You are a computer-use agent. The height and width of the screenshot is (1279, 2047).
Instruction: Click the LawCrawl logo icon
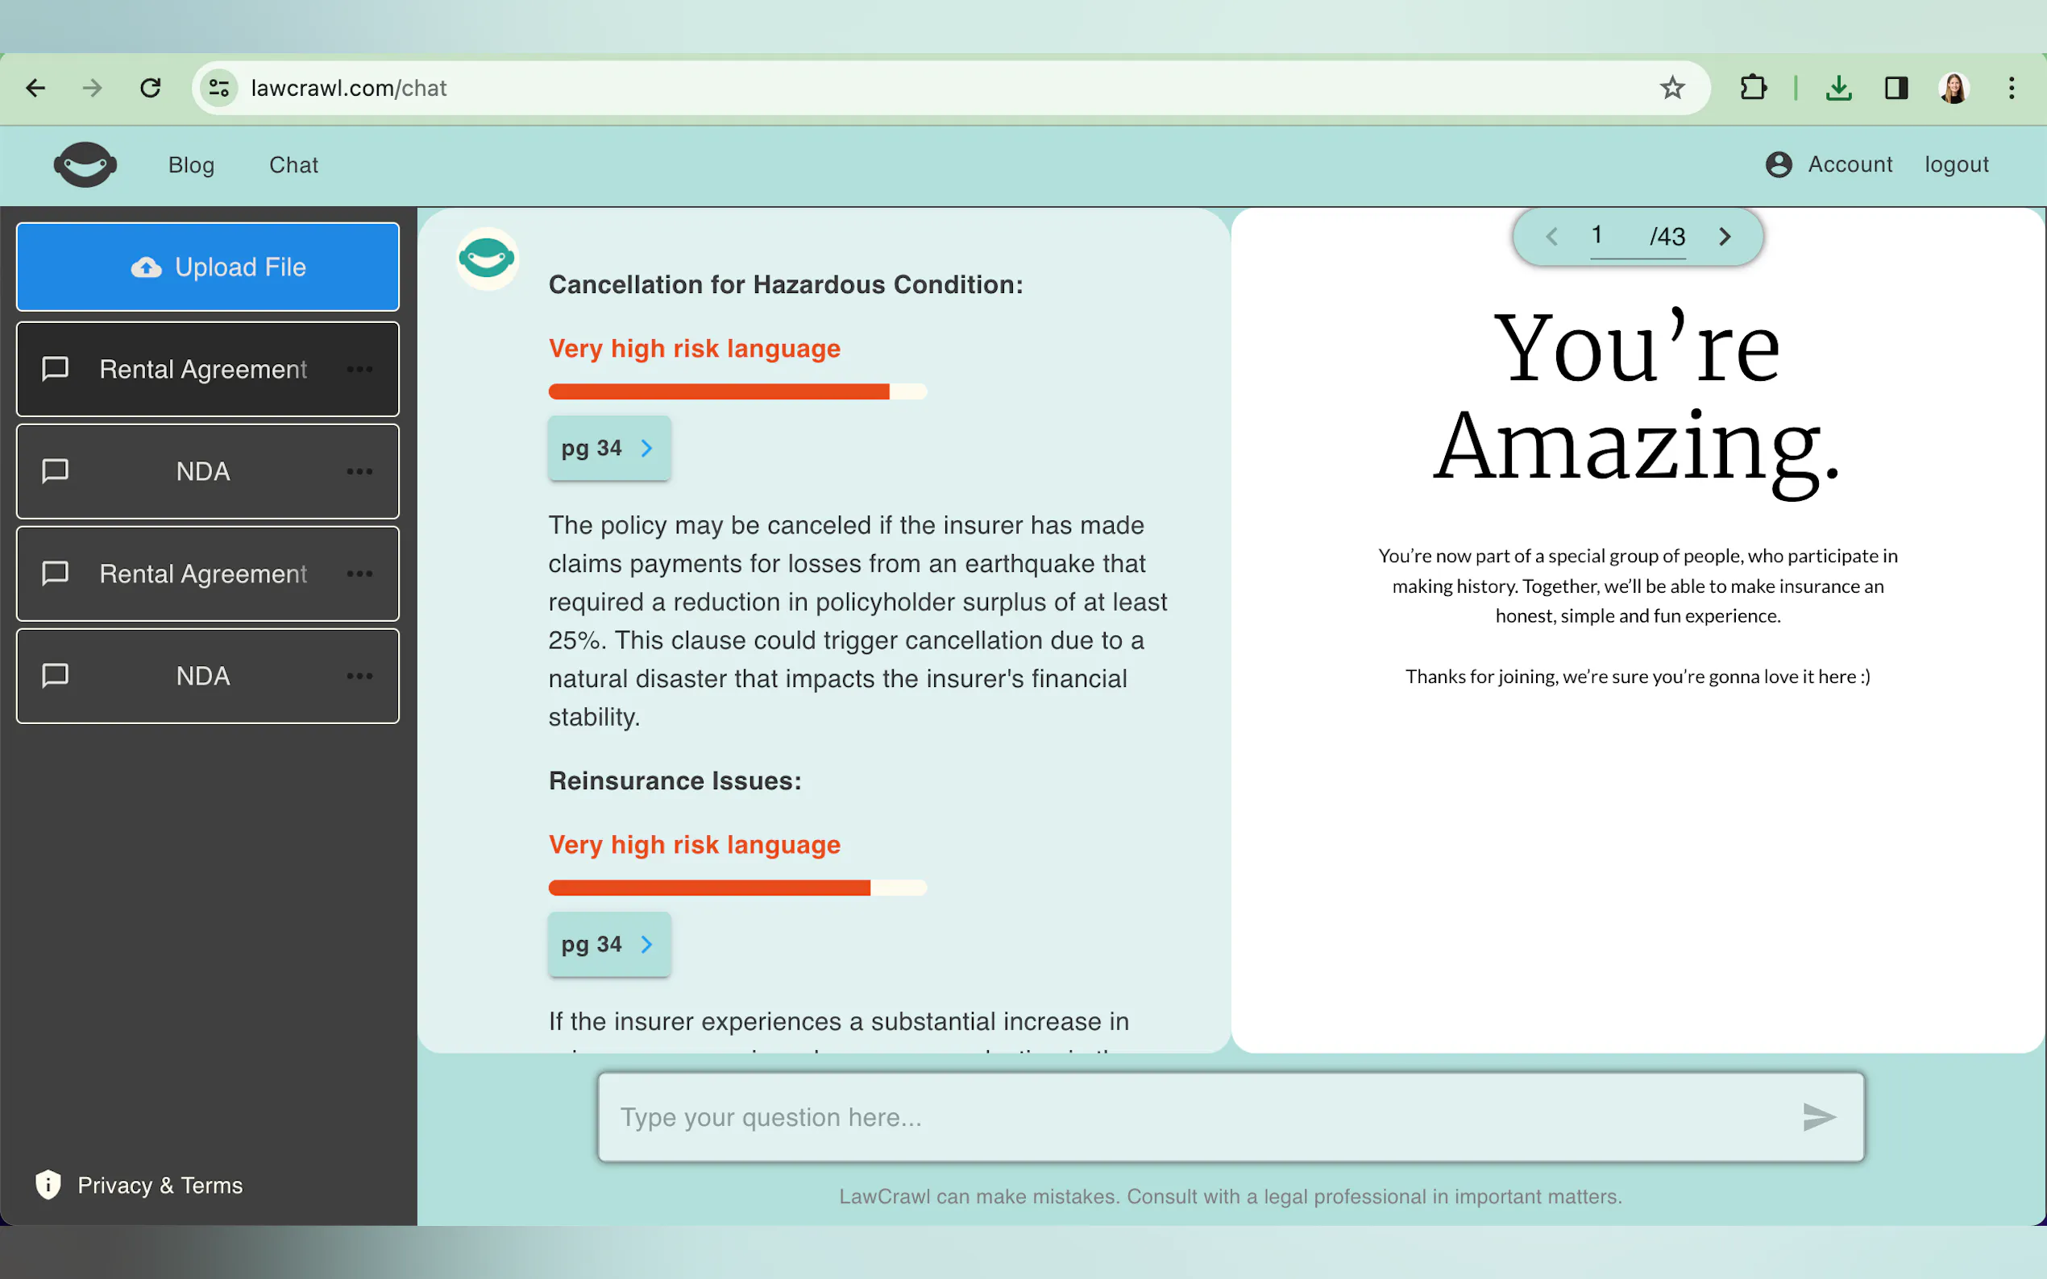[x=85, y=164]
